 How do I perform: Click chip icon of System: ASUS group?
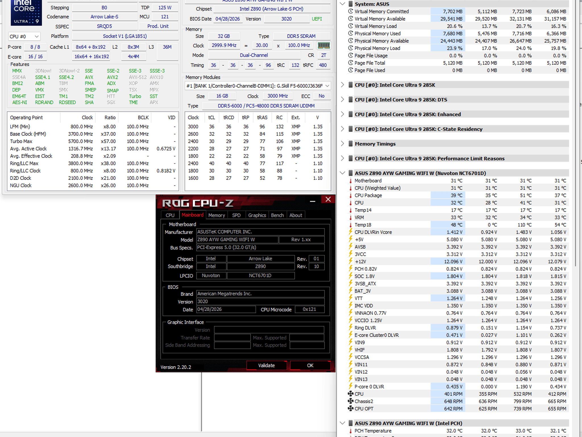point(351,4)
